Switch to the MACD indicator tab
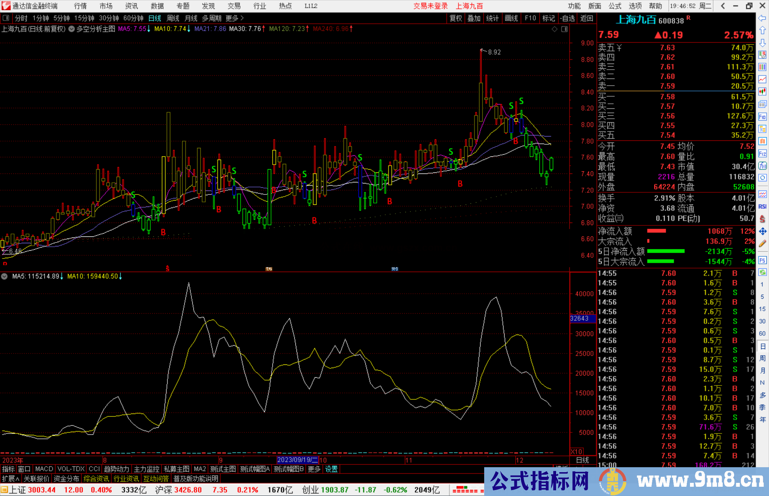This screenshot has width=769, height=496. 44,469
